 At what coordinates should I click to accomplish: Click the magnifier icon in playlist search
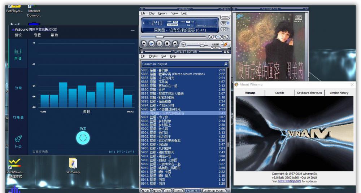tap(226, 64)
